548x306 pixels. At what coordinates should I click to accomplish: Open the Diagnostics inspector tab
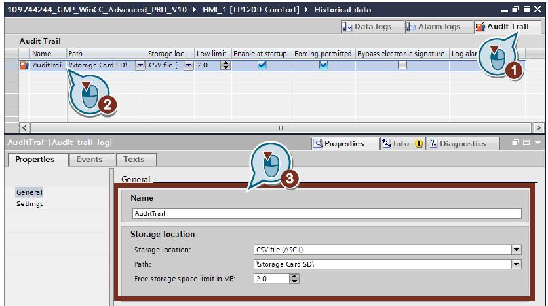click(x=462, y=144)
